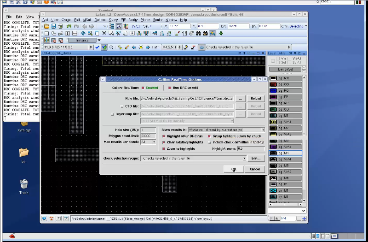Open the Query menu
The width and height of the screenshot is (368, 242).
tap(113, 20)
